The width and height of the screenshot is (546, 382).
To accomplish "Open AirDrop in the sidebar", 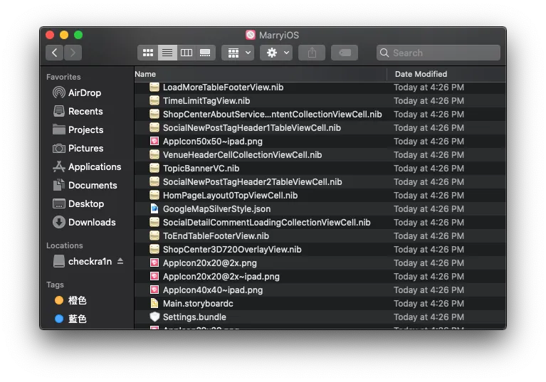I will 84,92.
